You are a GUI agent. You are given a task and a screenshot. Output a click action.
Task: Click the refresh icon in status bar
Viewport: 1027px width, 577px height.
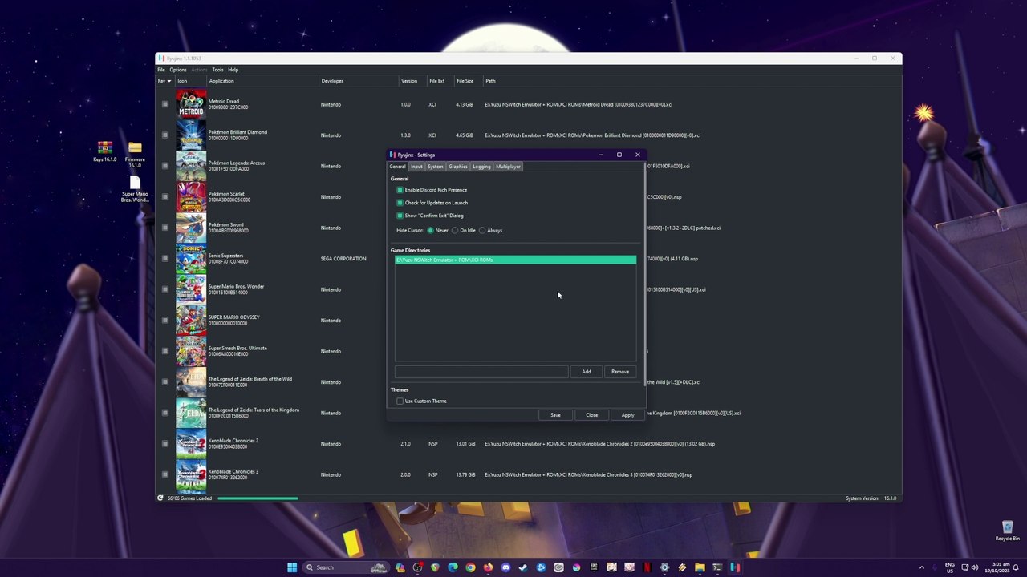click(160, 498)
